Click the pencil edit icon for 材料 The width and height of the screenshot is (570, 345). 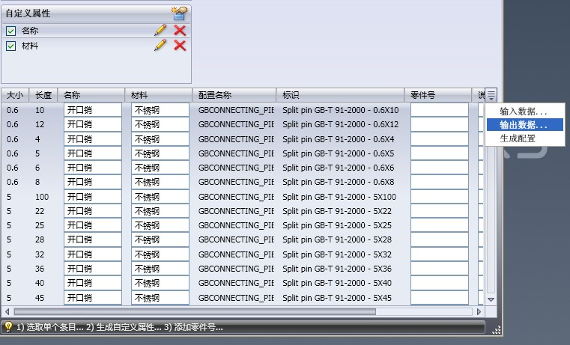(x=160, y=46)
